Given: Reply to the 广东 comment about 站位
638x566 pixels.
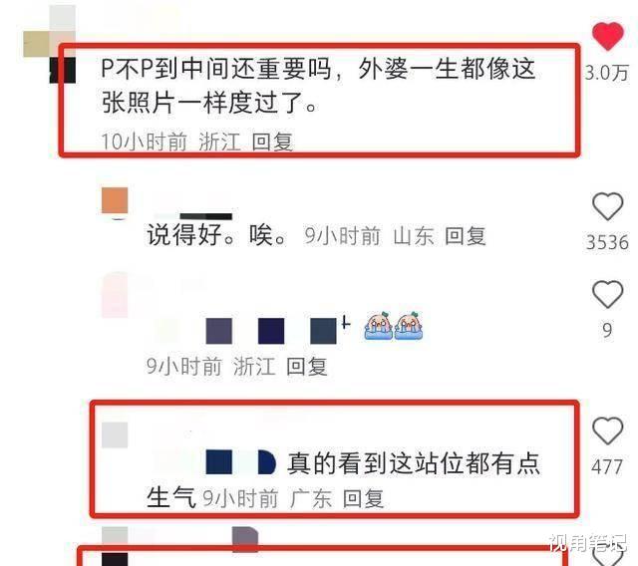Looking at the screenshot, I should pyautogui.click(x=363, y=498).
